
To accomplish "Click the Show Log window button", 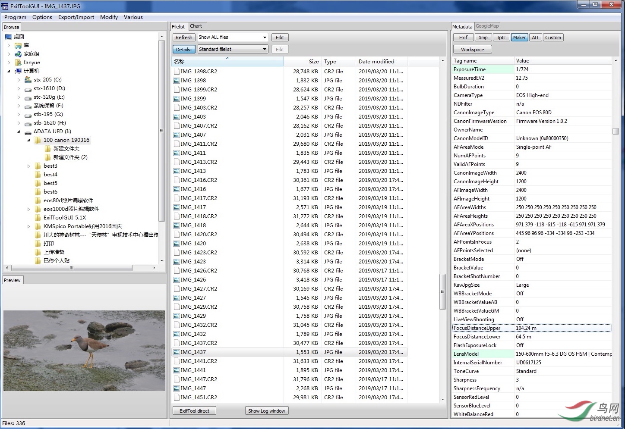I will [x=266, y=411].
